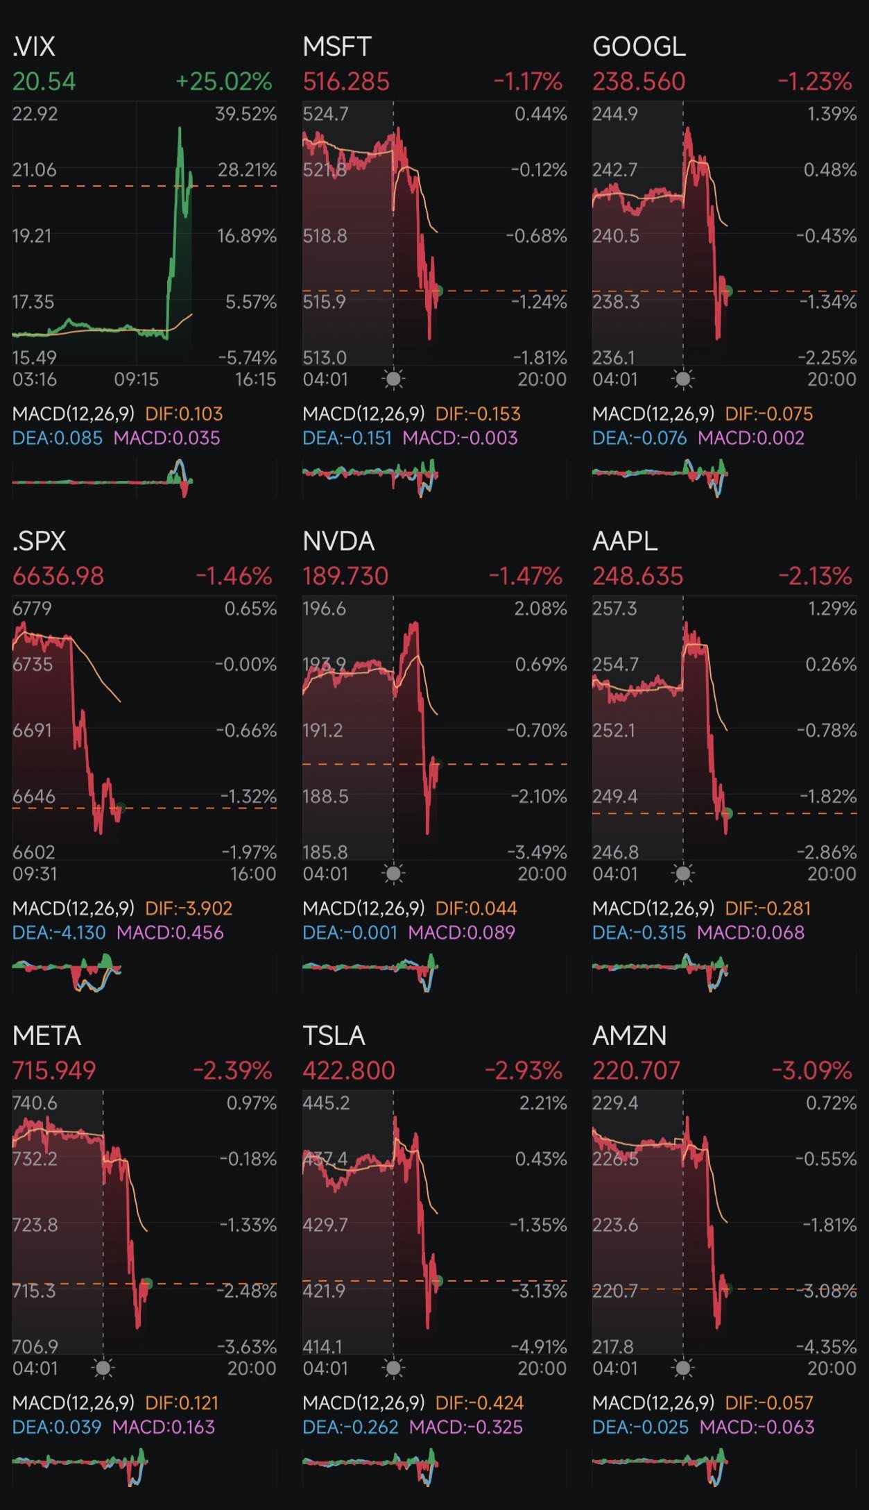Select the sun icon below NVDA chart
This screenshot has height=1510, width=869.
393,874
